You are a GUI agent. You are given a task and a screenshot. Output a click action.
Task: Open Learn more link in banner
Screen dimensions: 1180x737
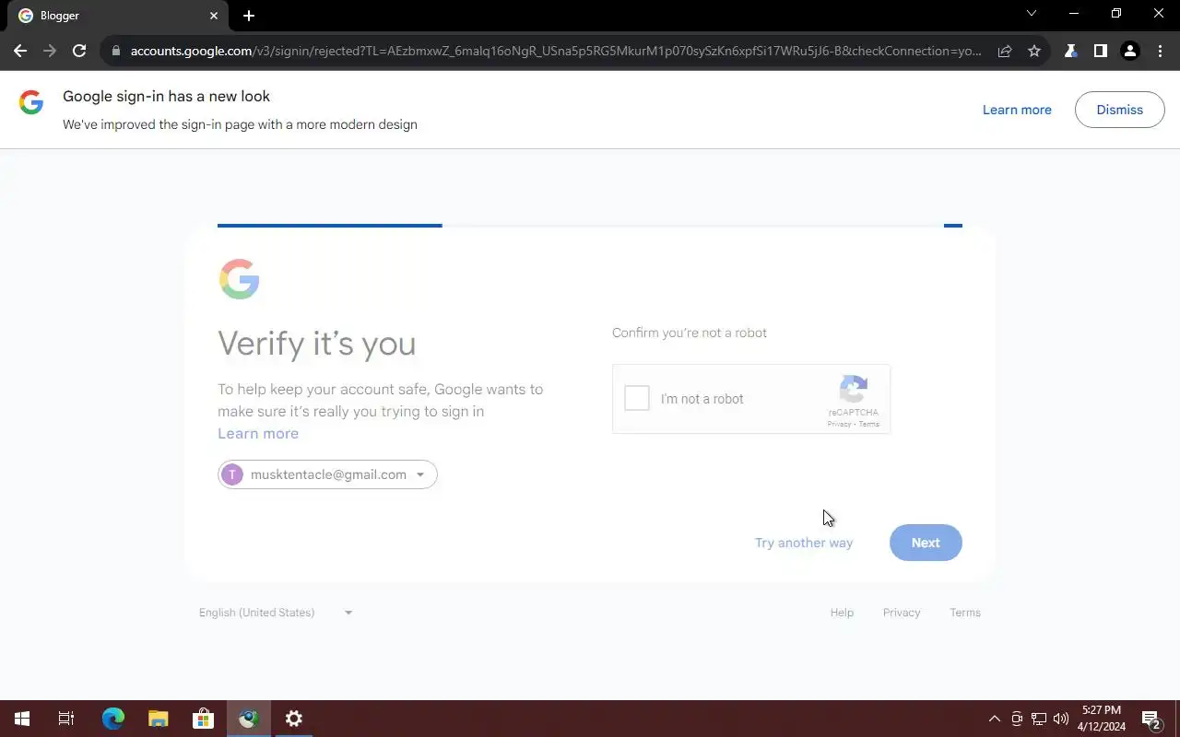1017,110
